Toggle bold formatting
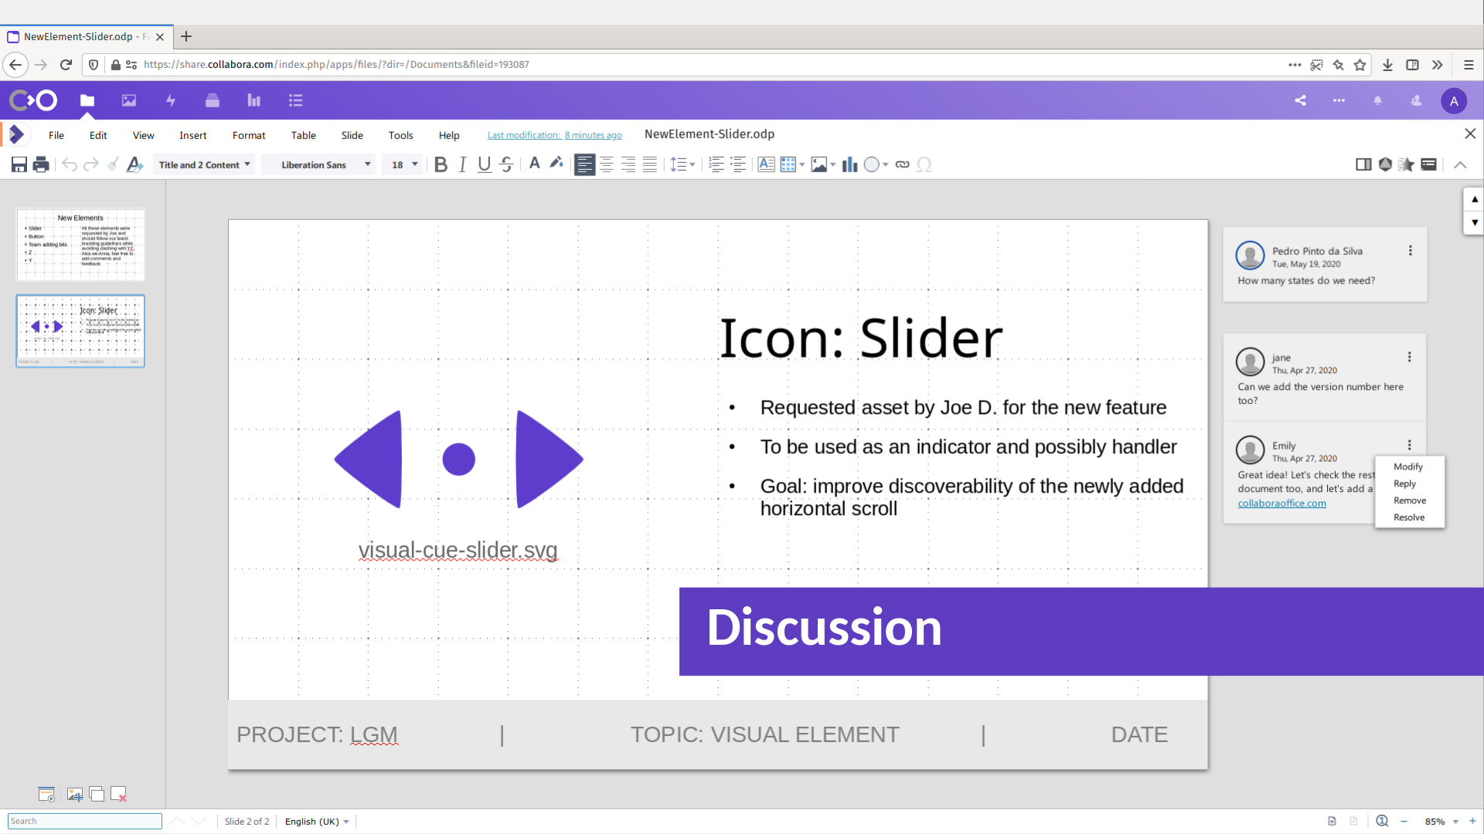 tap(441, 164)
